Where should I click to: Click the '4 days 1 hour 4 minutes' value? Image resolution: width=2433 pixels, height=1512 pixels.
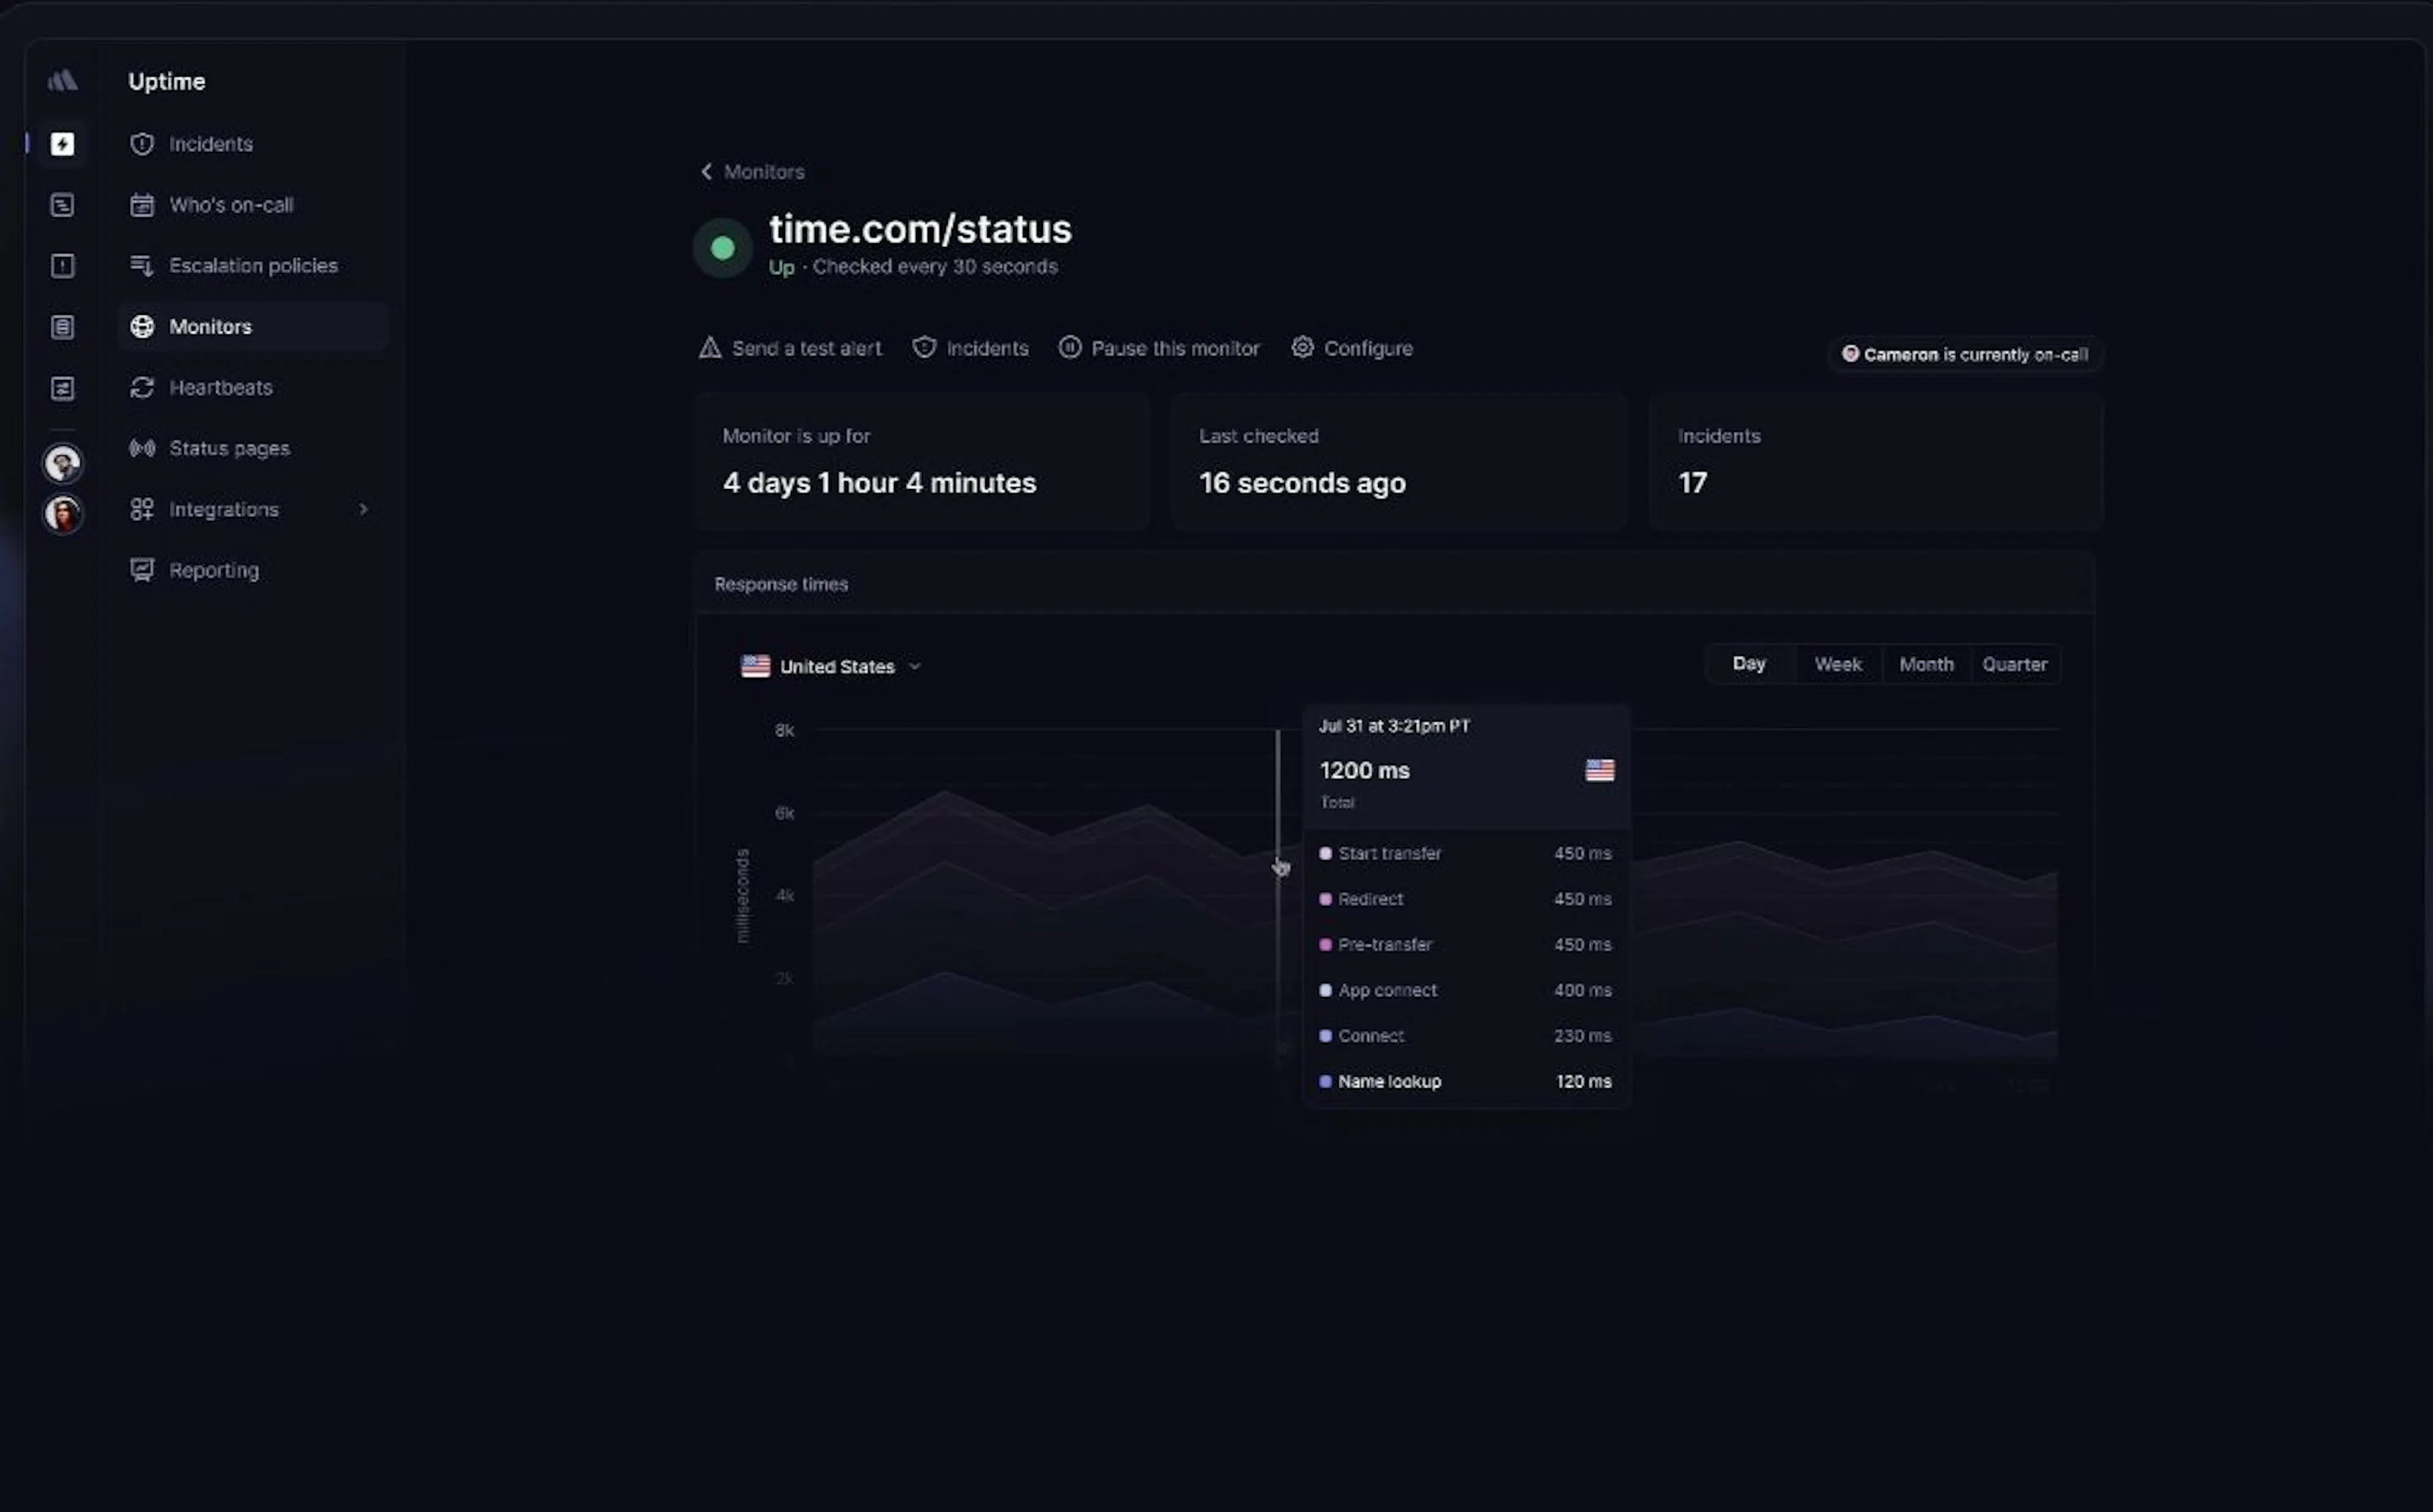(x=880, y=484)
